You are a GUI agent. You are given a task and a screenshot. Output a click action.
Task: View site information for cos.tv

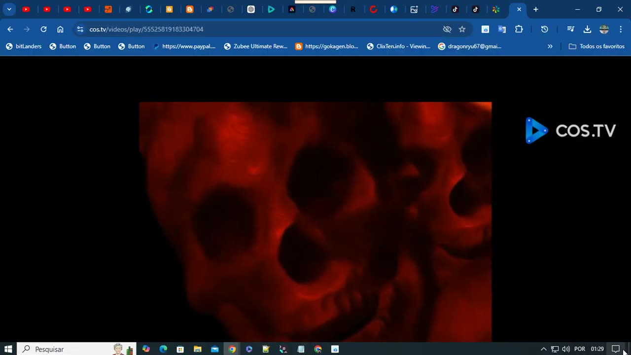pyautogui.click(x=80, y=29)
